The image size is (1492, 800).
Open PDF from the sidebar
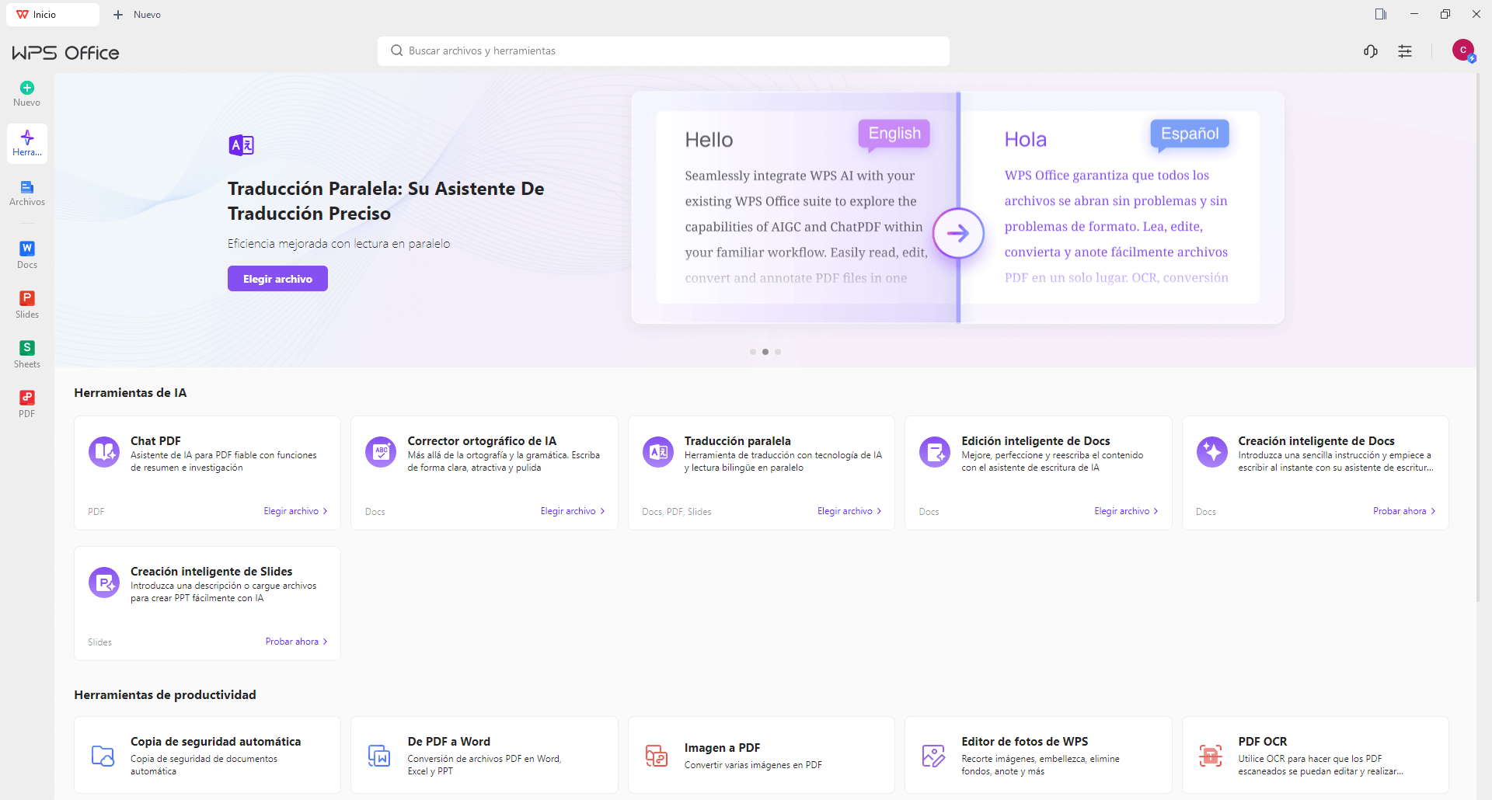[x=27, y=404]
